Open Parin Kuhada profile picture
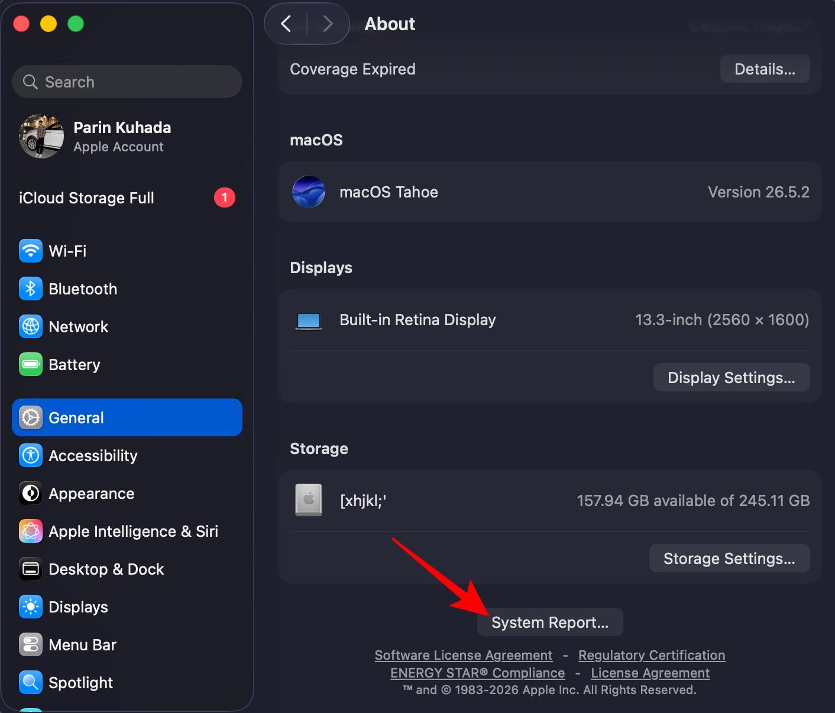Screen dimensions: 835x713 tap(41, 136)
